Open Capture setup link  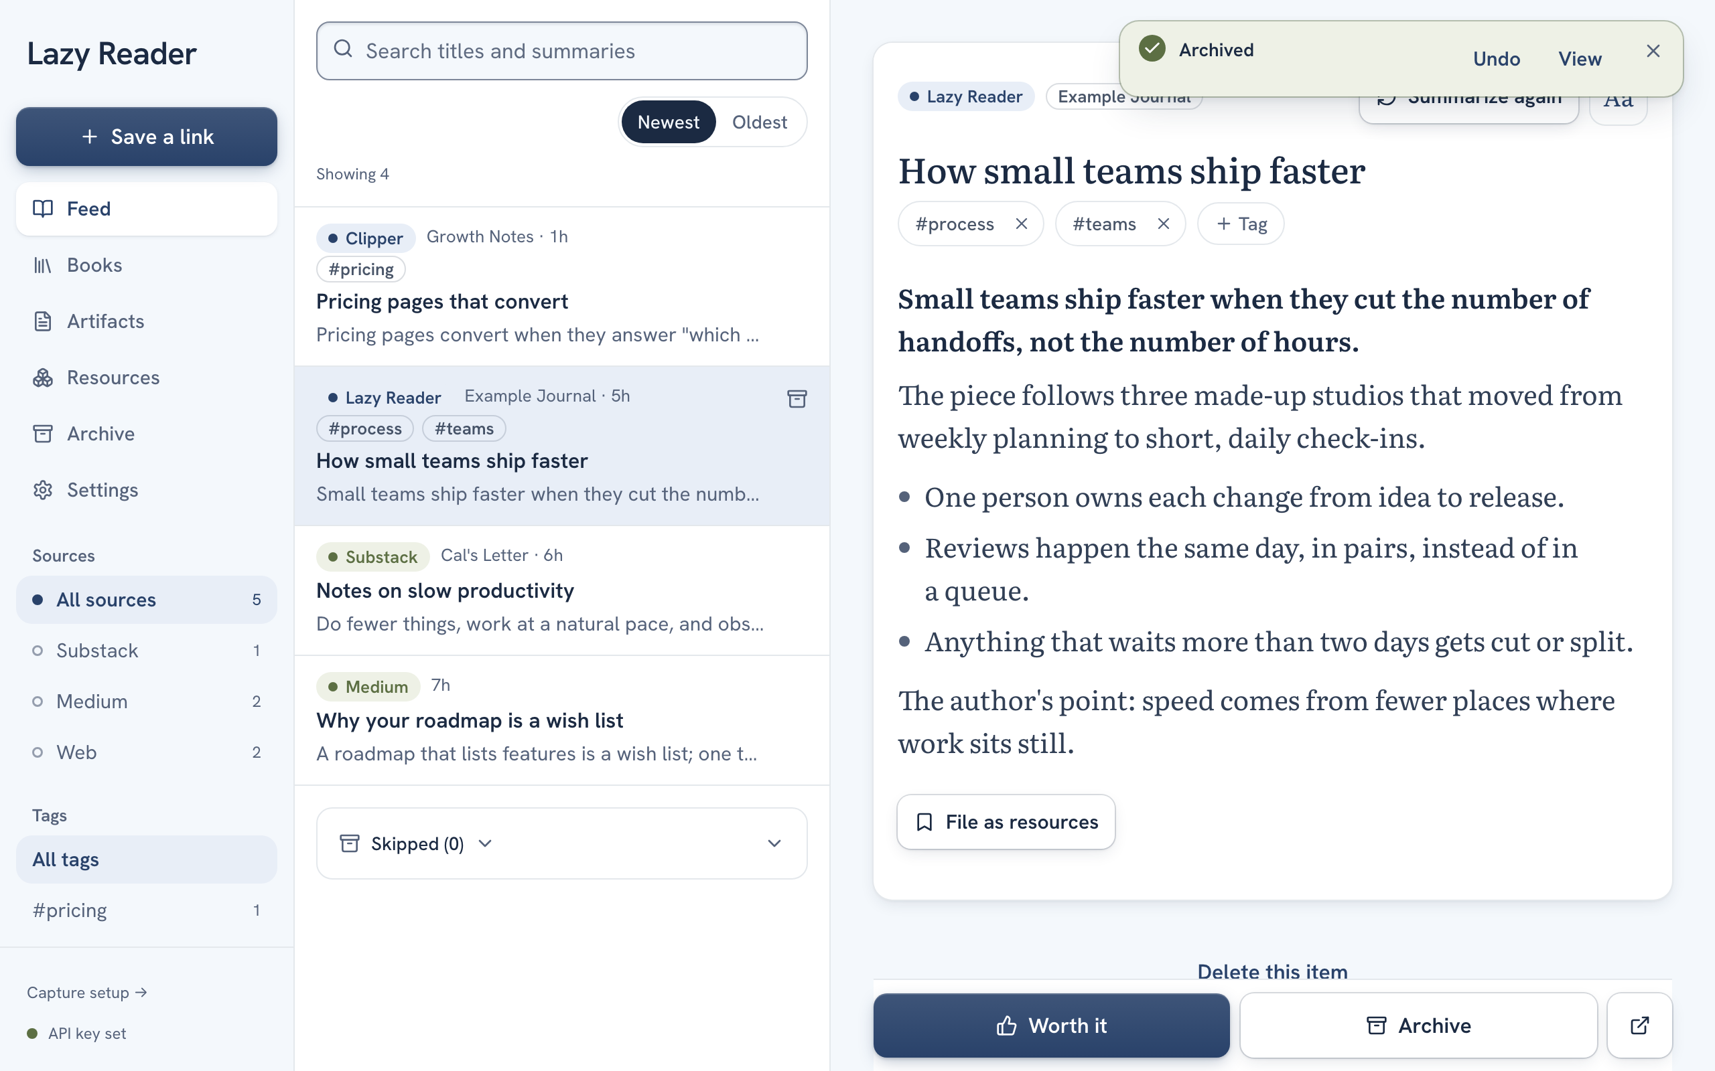pos(86,993)
